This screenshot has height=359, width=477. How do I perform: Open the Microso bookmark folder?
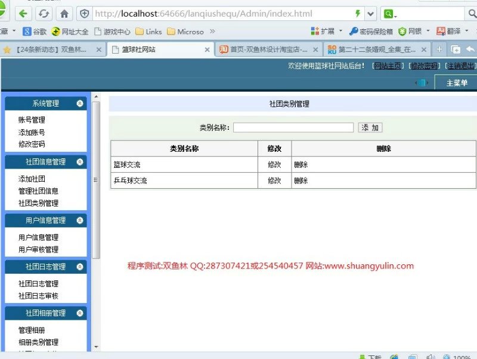point(185,32)
